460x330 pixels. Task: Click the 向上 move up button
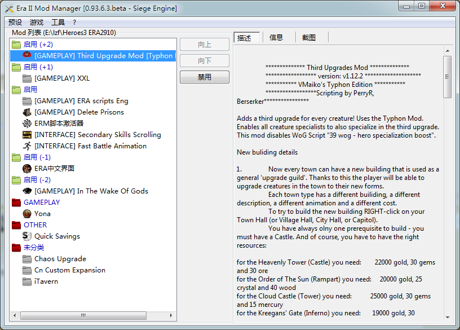(x=205, y=45)
